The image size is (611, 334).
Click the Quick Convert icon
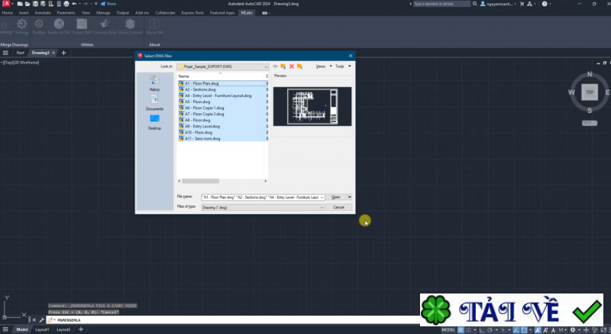pos(131,25)
